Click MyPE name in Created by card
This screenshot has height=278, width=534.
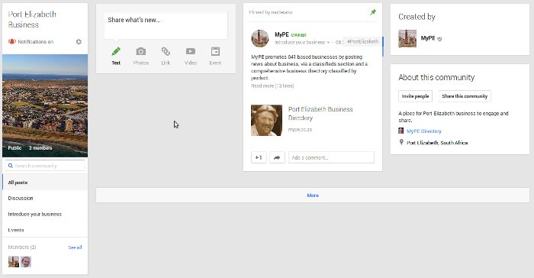(x=428, y=38)
